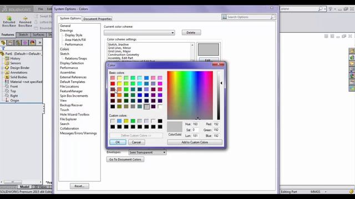Select Grid Lines, Minor list entry
The image size is (355, 199).
(x=119, y=48)
